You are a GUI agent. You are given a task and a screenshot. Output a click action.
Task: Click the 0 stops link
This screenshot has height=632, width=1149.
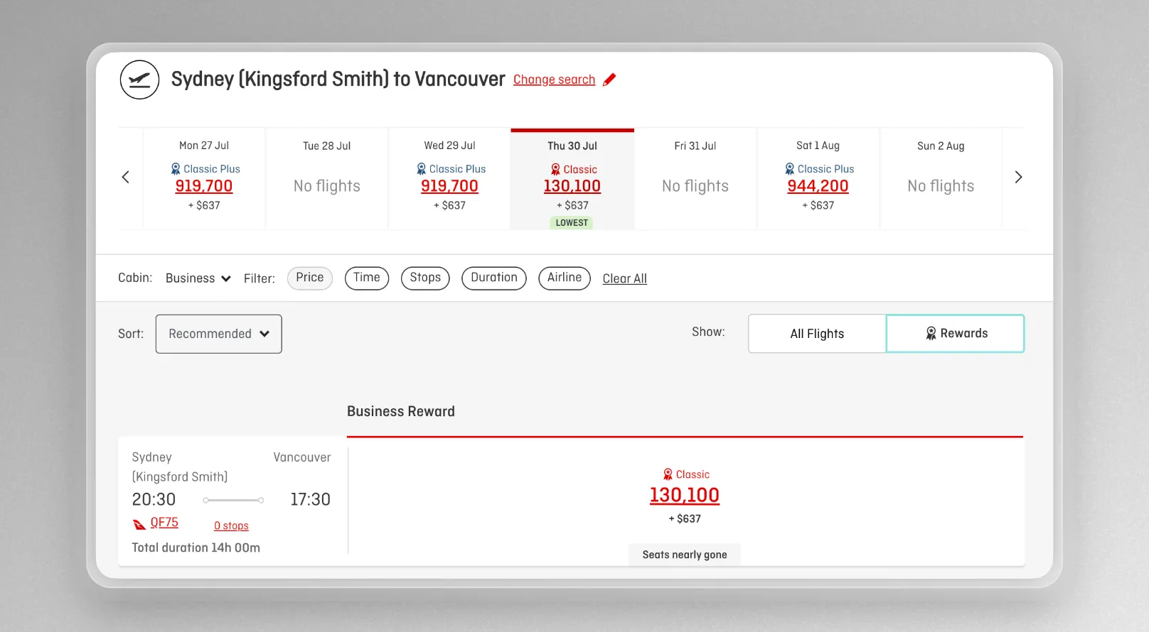coord(231,525)
